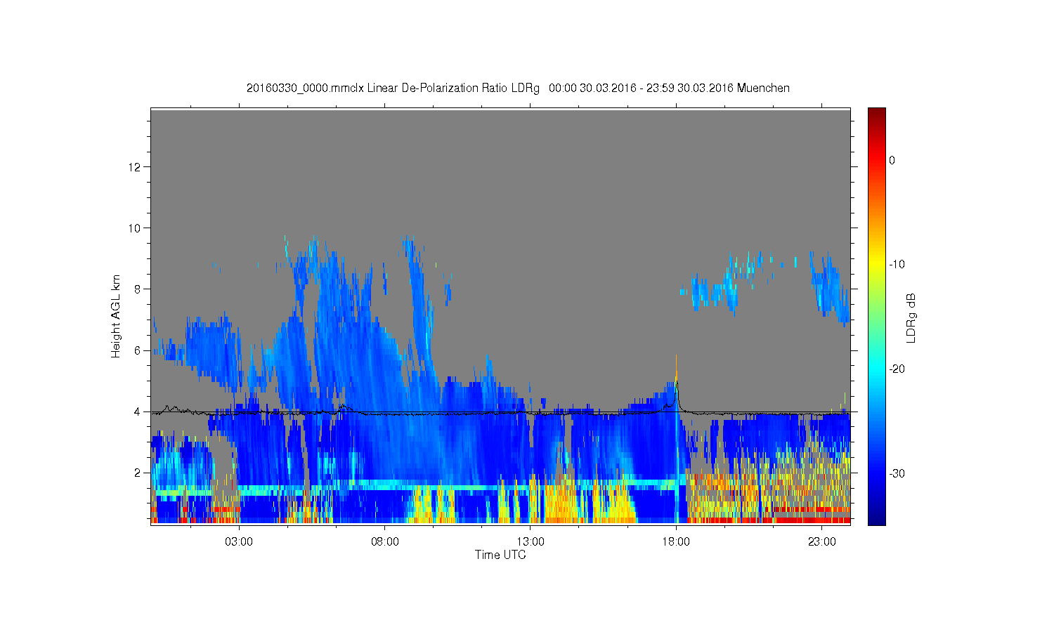Click the yellow band of the colorbar
Screen dimensions: 1054x632
[x=877, y=265]
